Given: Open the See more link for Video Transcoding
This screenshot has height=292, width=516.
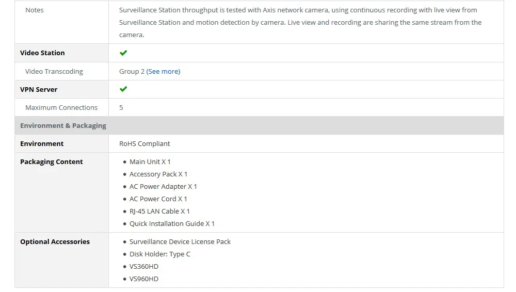Looking at the screenshot, I should (163, 72).
